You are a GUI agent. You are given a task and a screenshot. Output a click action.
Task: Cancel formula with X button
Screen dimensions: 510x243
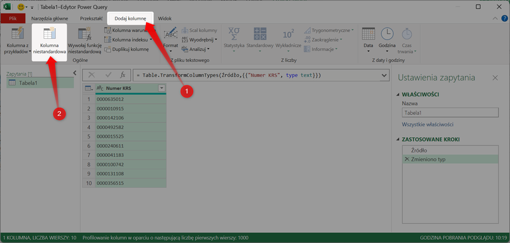(x=91, y=75)
